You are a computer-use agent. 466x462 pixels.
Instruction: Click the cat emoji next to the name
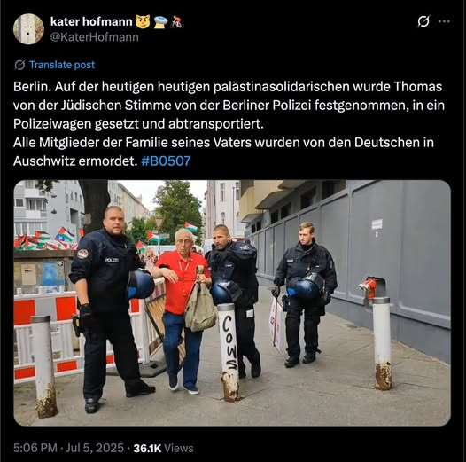click(143, 21)
